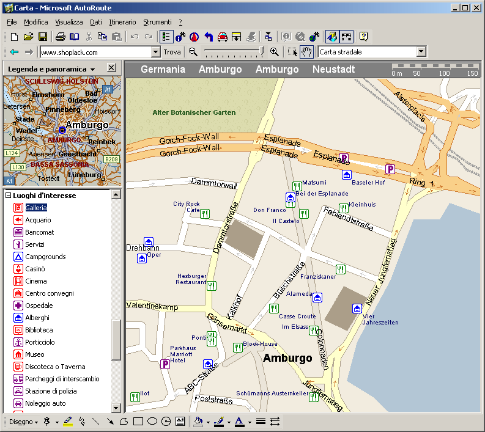Viewport: 485px width, 432px height.
Task: Open the Dati menu
Action: point(96,22)
